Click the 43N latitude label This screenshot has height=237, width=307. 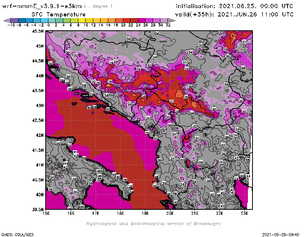[x=40, y=105]
